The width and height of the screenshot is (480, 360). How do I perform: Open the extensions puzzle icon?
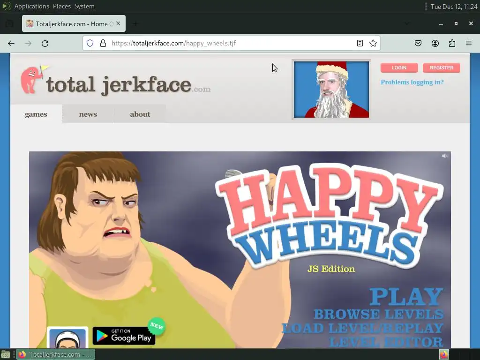(452, 43)
